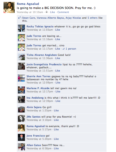Open Vanessa Alberto Baysa's profile link
This screenshot has width=116, height=152.
click(50, 18)
